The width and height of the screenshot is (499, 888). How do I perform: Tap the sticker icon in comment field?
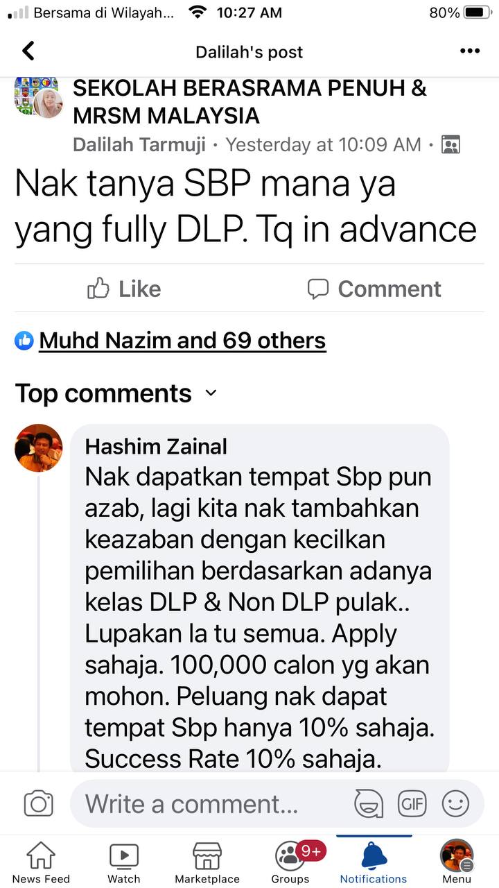click(x=369, y=803)
